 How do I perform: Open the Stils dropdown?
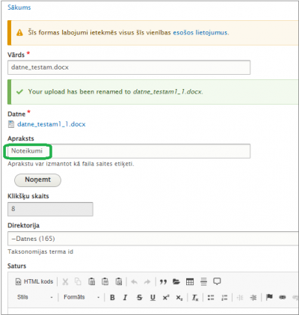pyautogui.click(x=34, y=297)
